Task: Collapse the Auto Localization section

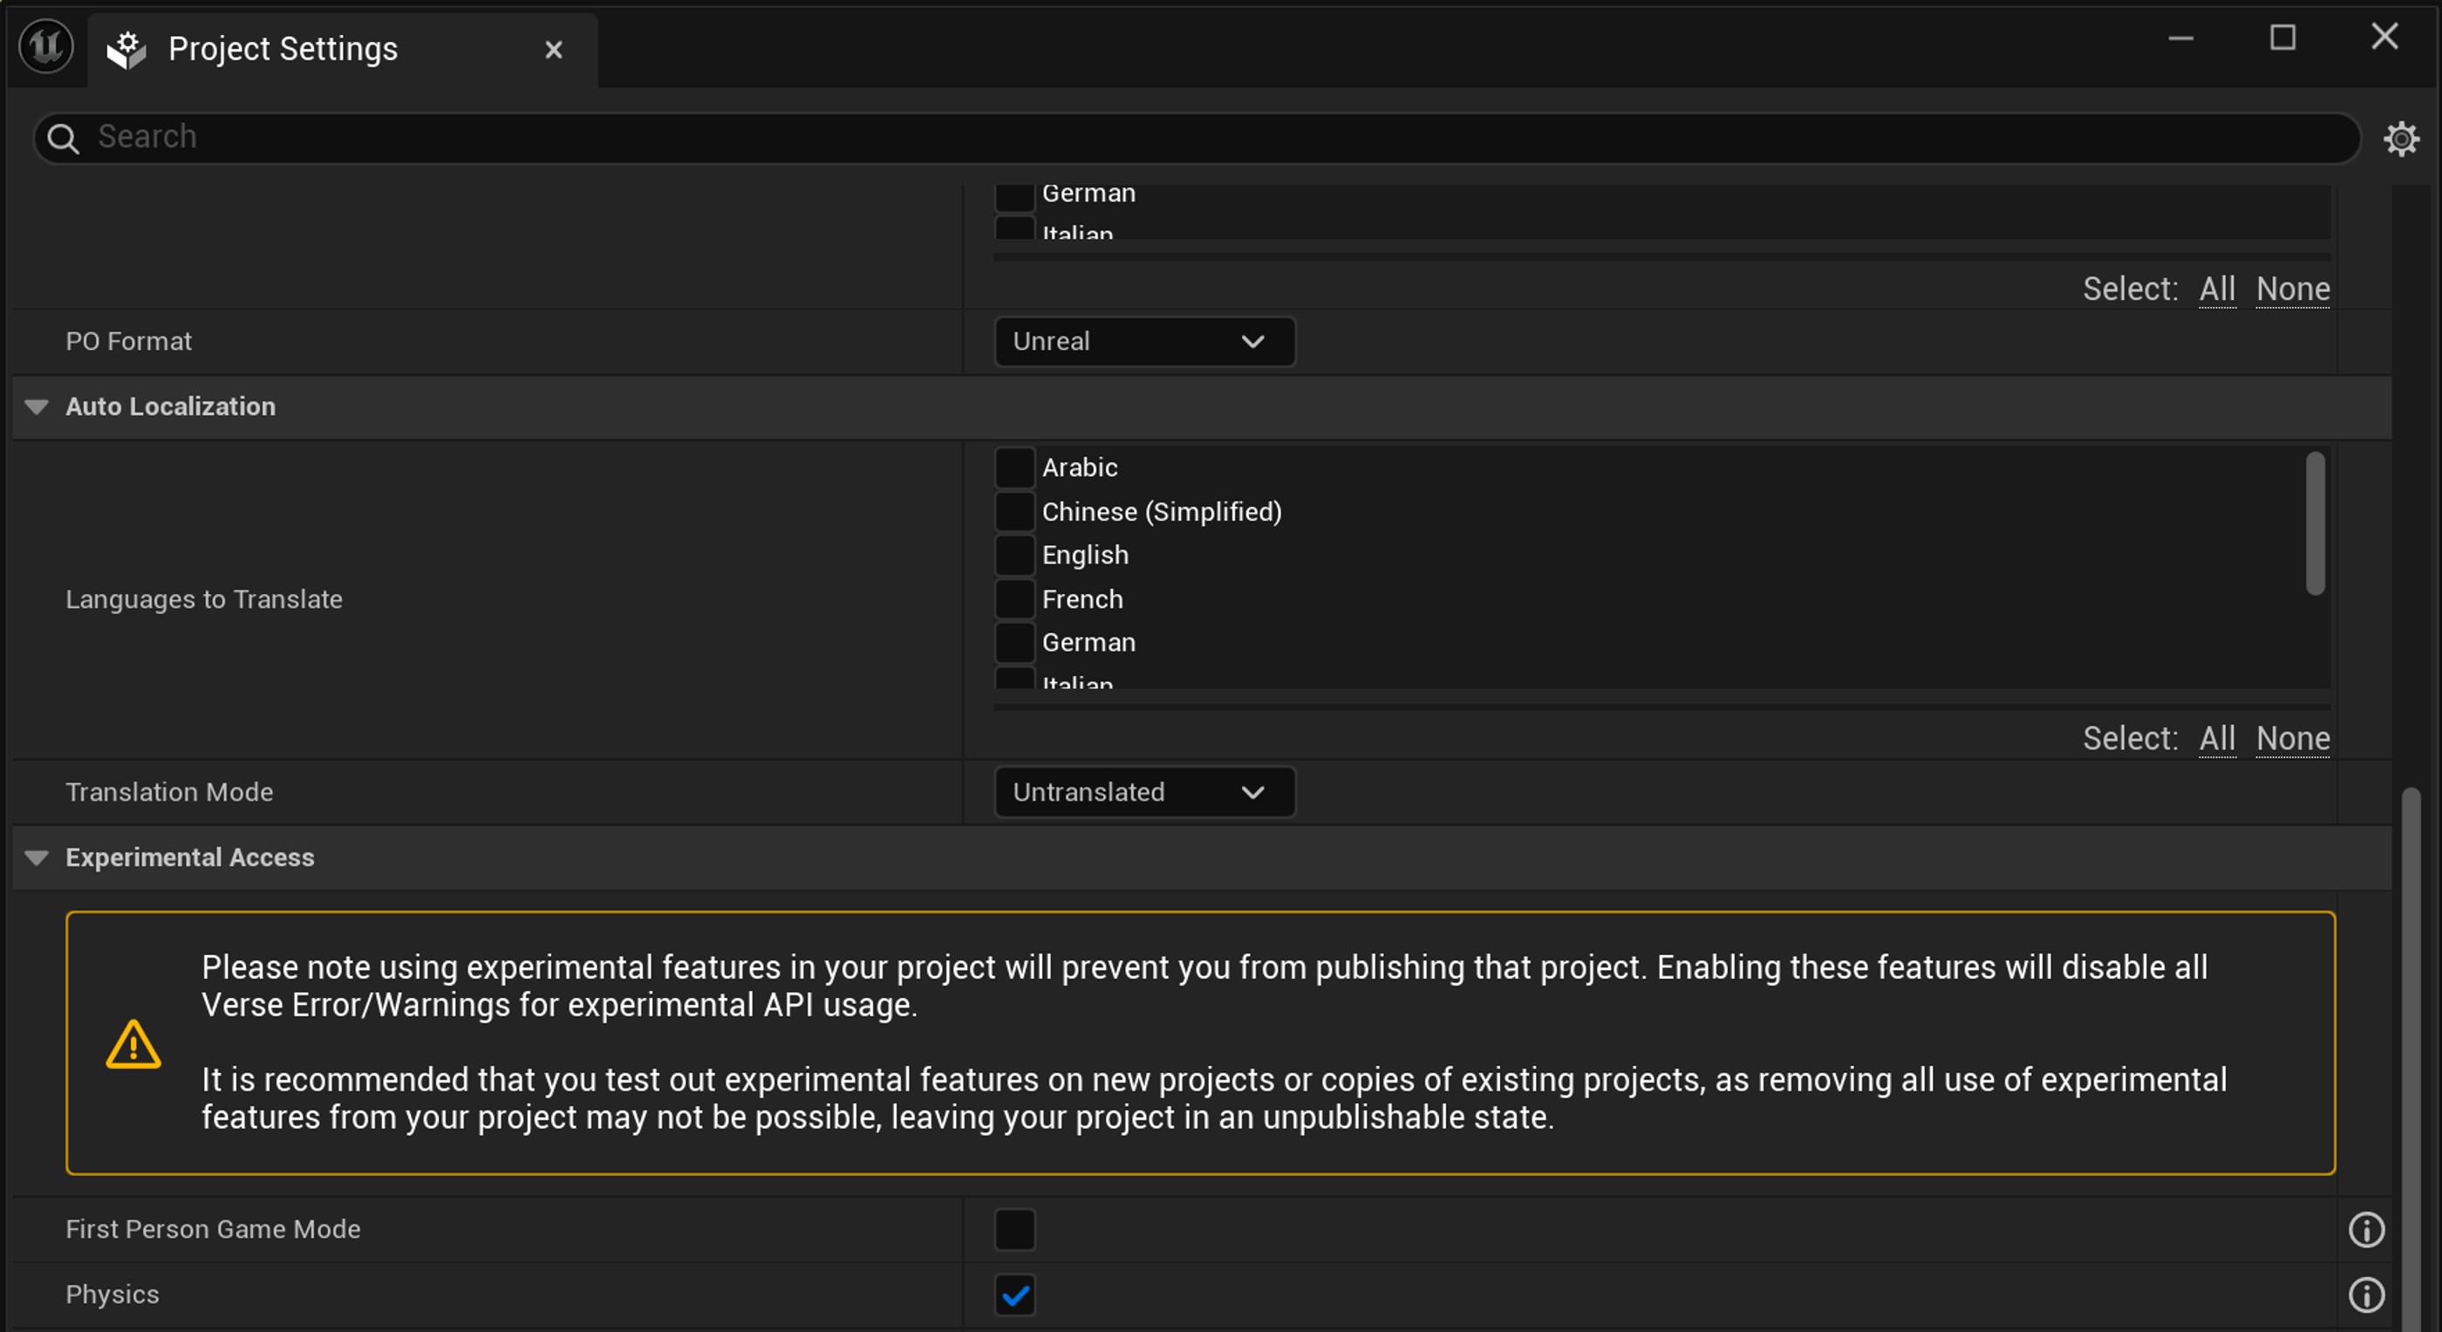Action: [x=36, y=406]
